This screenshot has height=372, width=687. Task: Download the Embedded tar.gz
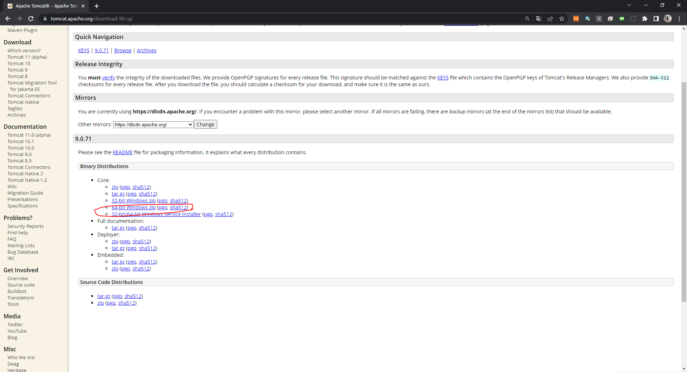[x=118, y=262]
